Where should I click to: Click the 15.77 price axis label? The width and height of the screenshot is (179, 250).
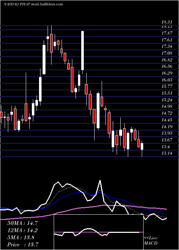167,86
